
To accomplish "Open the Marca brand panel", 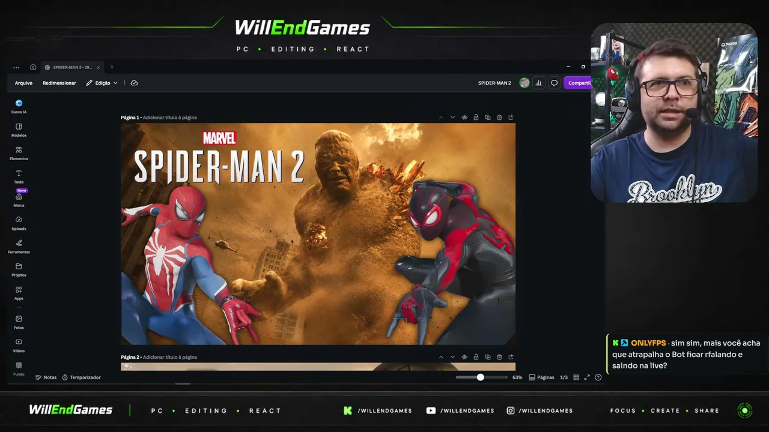I will click(x=19, y=200).
